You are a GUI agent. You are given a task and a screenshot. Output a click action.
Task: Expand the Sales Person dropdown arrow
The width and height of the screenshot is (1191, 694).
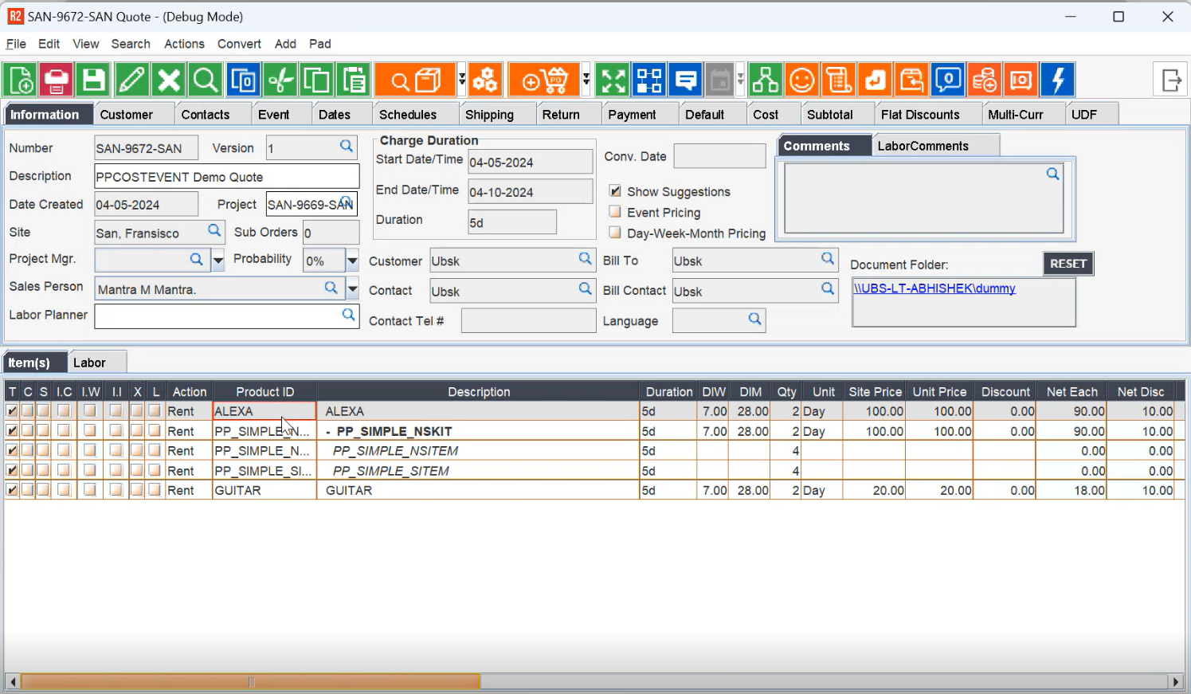[x=352, y=288]
